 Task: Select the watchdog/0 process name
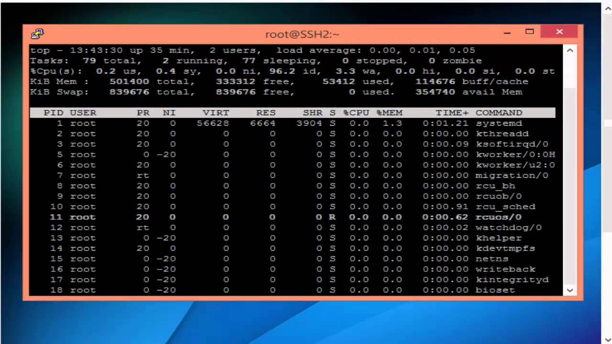pos(509,227)
